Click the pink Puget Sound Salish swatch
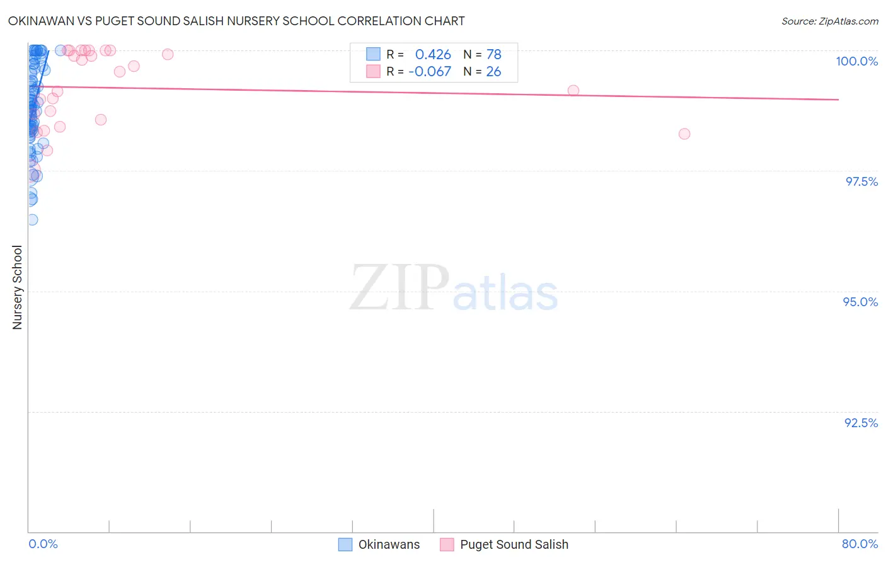Image resolution: width=886 pixels, height=562 pixels. pyautogui.click(x=447, y=544)
